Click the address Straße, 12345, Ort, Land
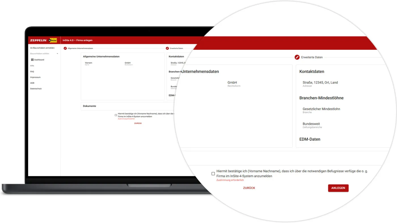The height and width of the screenshot is (223, 397). (x=320, y=83)
